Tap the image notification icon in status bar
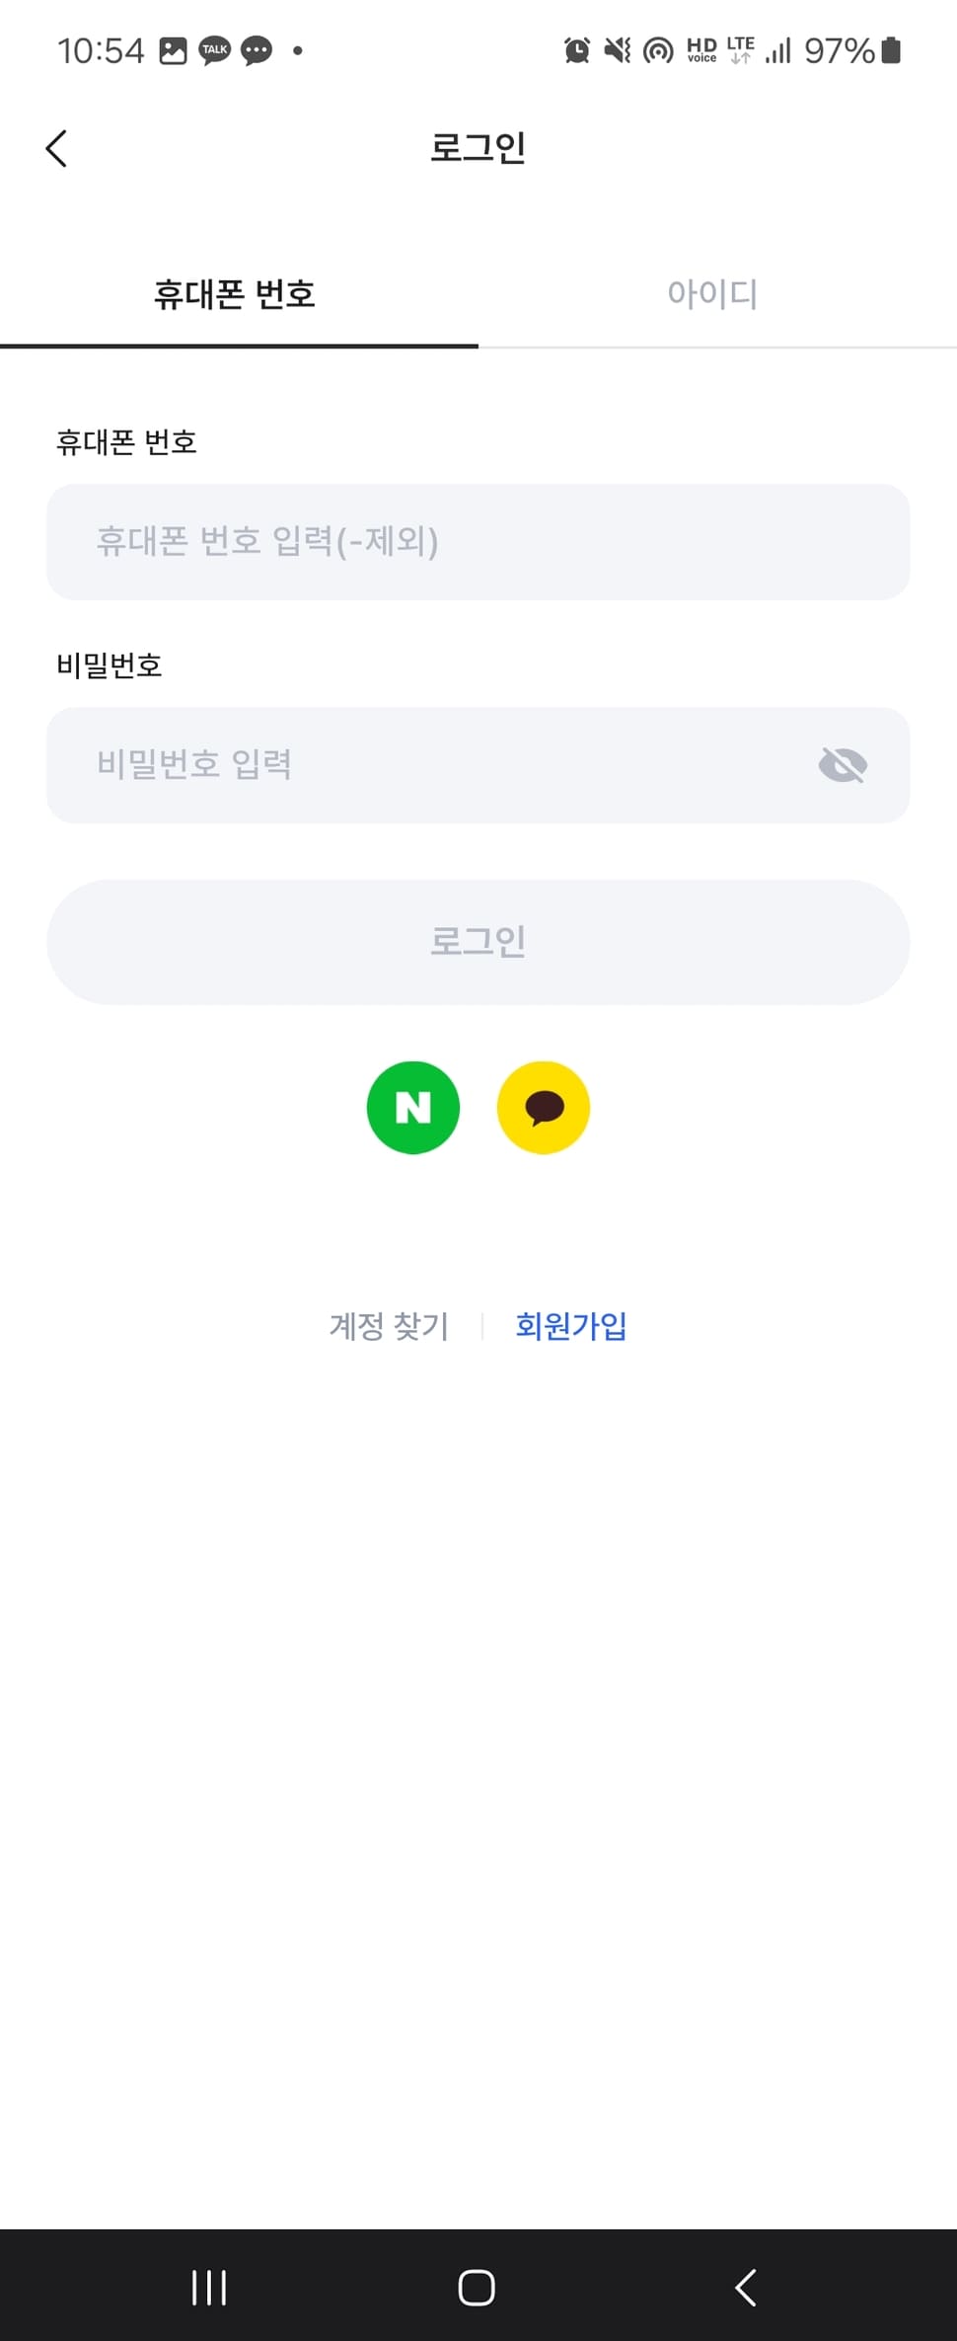Viewport: 957px width, 2341px height. (x=174, y=50)
